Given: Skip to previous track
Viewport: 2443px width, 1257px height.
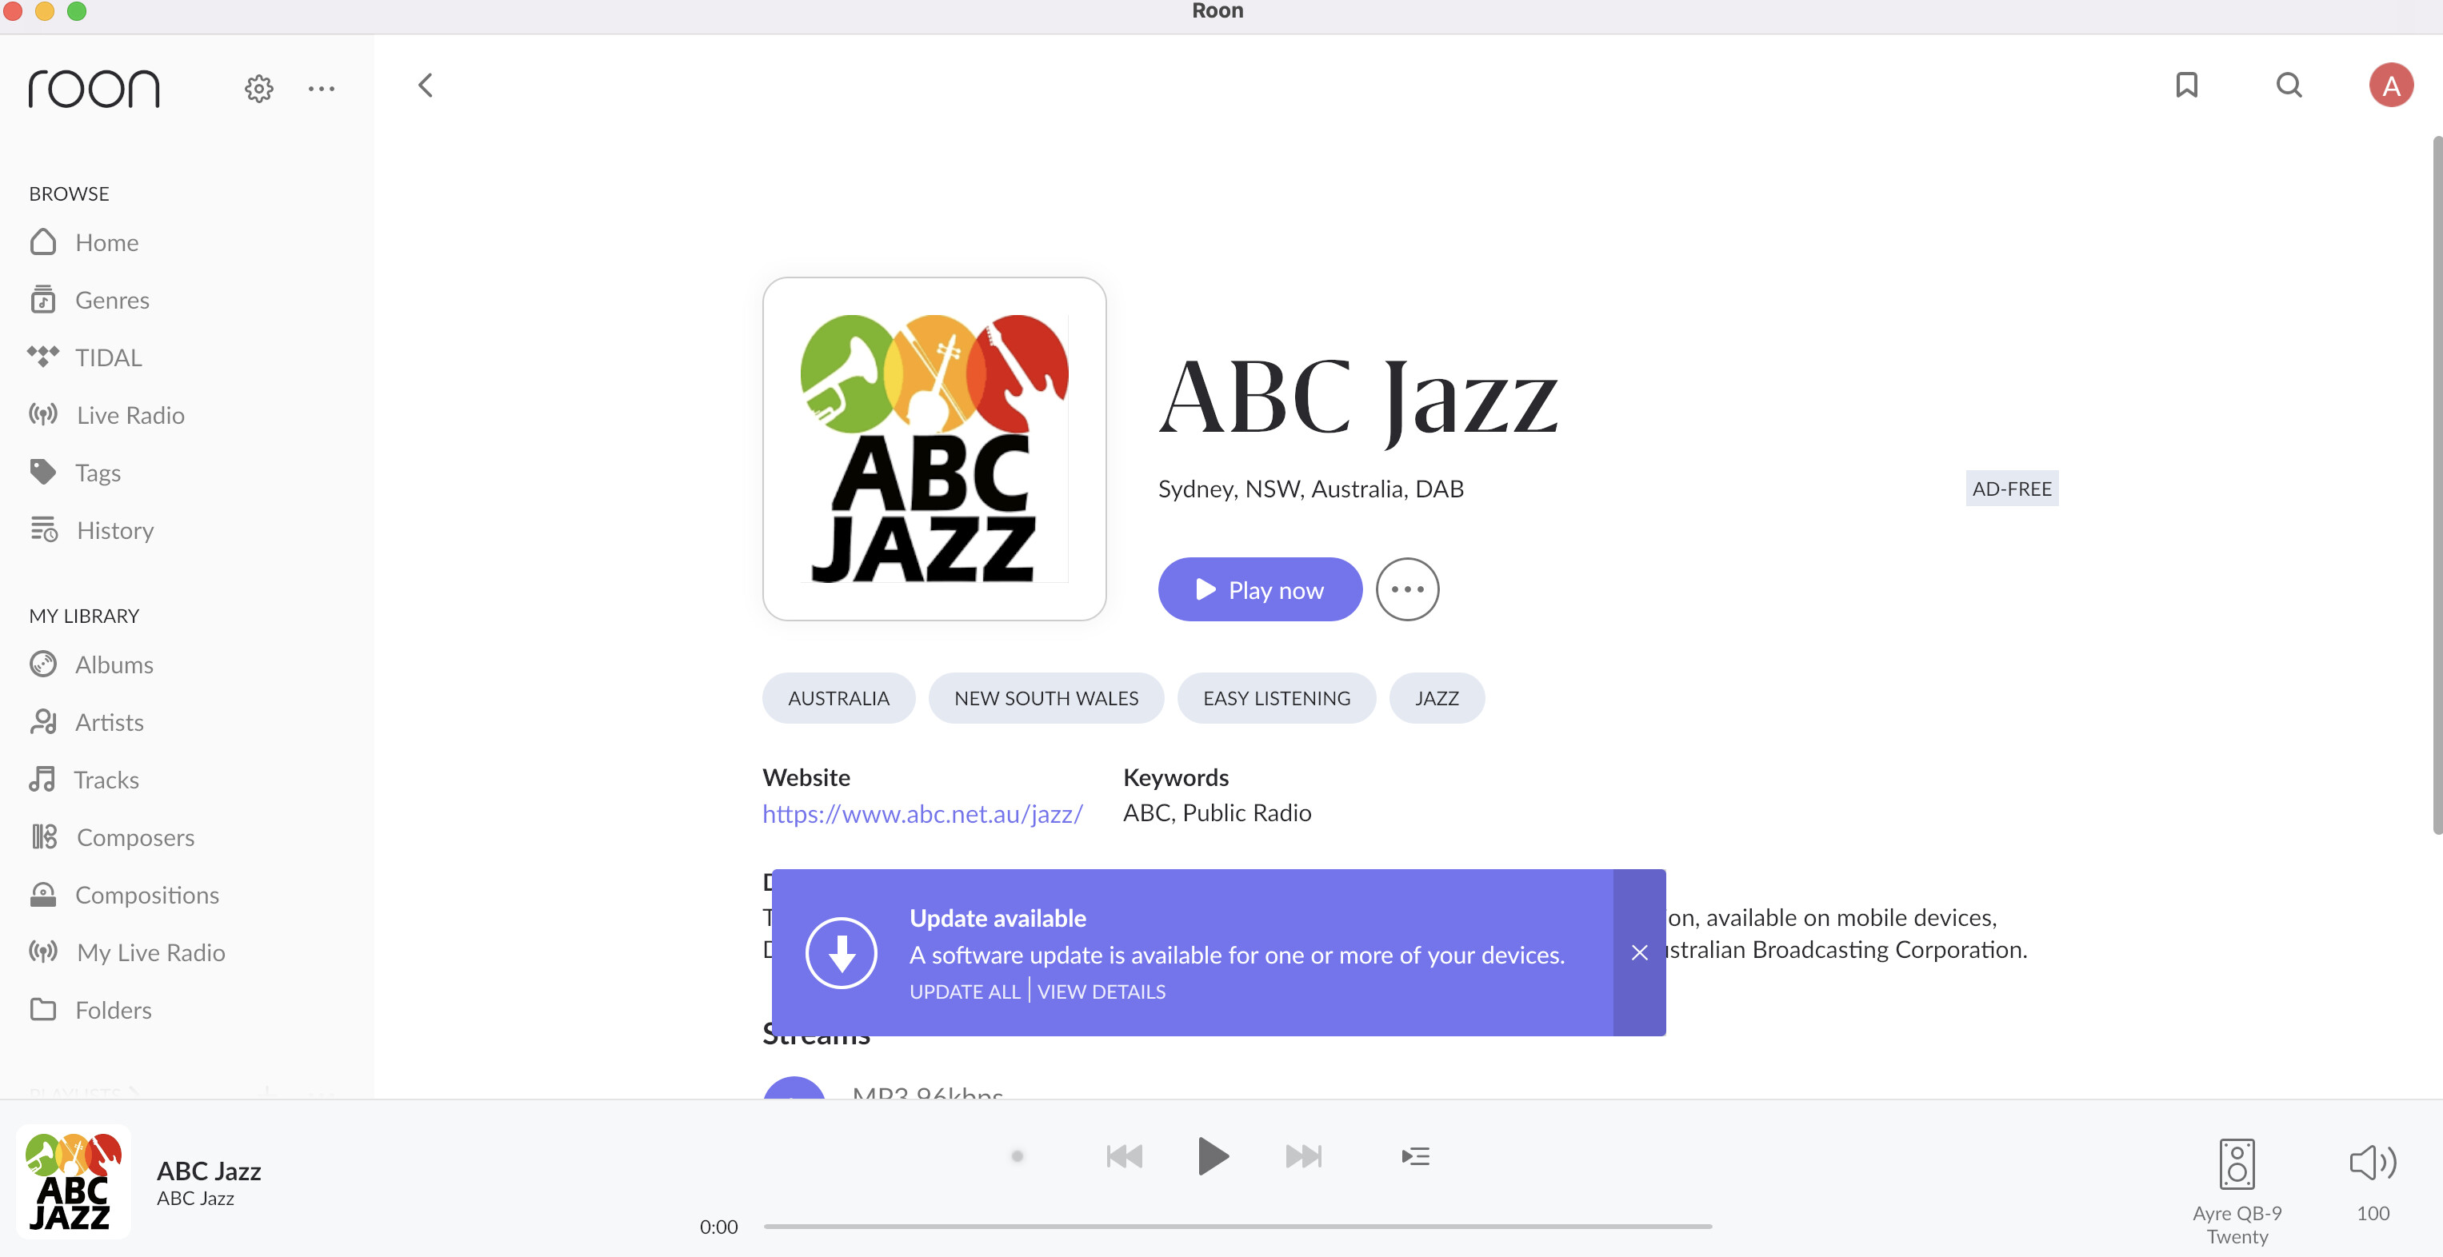Looking at the screenshot, I should tap(1125, 1155).
